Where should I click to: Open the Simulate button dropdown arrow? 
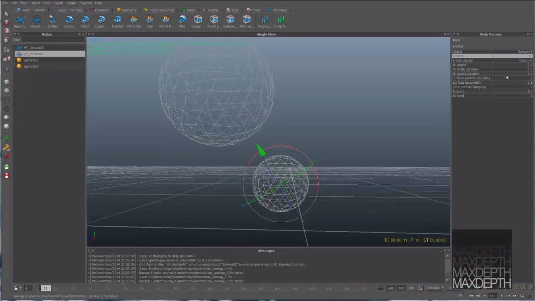443,288
